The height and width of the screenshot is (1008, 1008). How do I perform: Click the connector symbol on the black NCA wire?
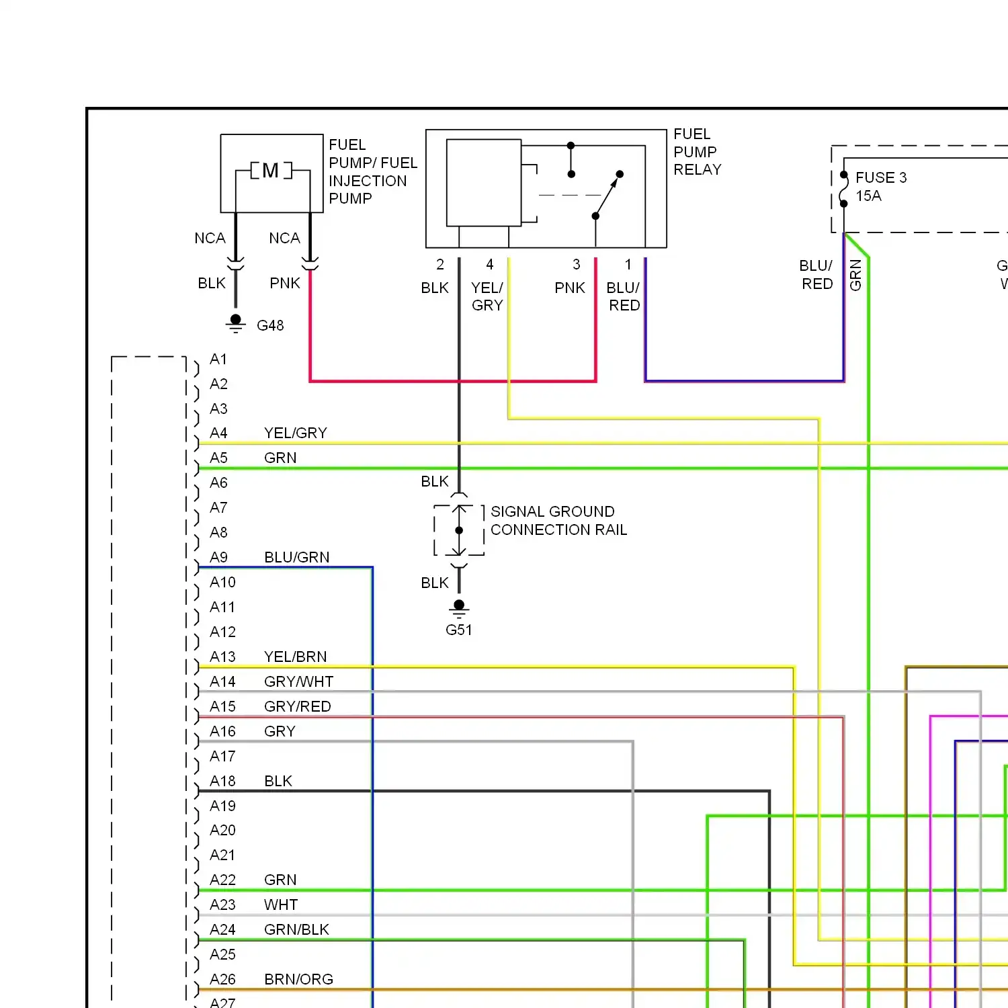235,263
